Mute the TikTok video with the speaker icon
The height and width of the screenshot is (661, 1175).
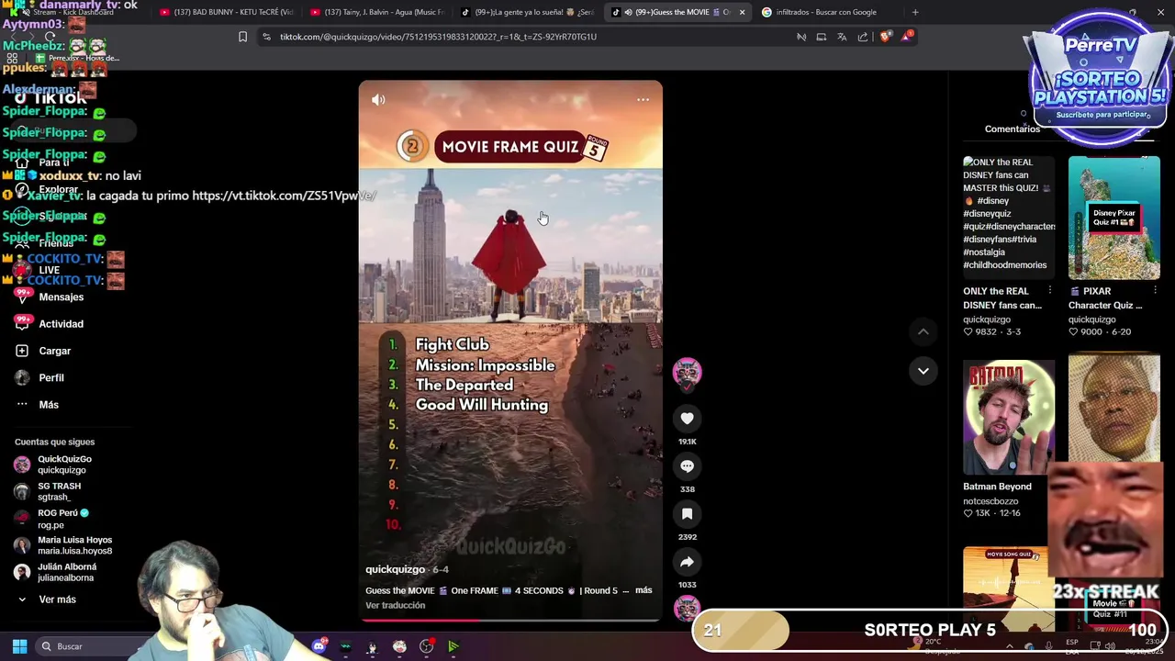pyautogui.click(x=378, y=99)
